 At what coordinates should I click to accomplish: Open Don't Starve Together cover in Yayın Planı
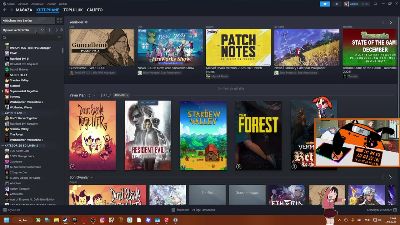92,135
